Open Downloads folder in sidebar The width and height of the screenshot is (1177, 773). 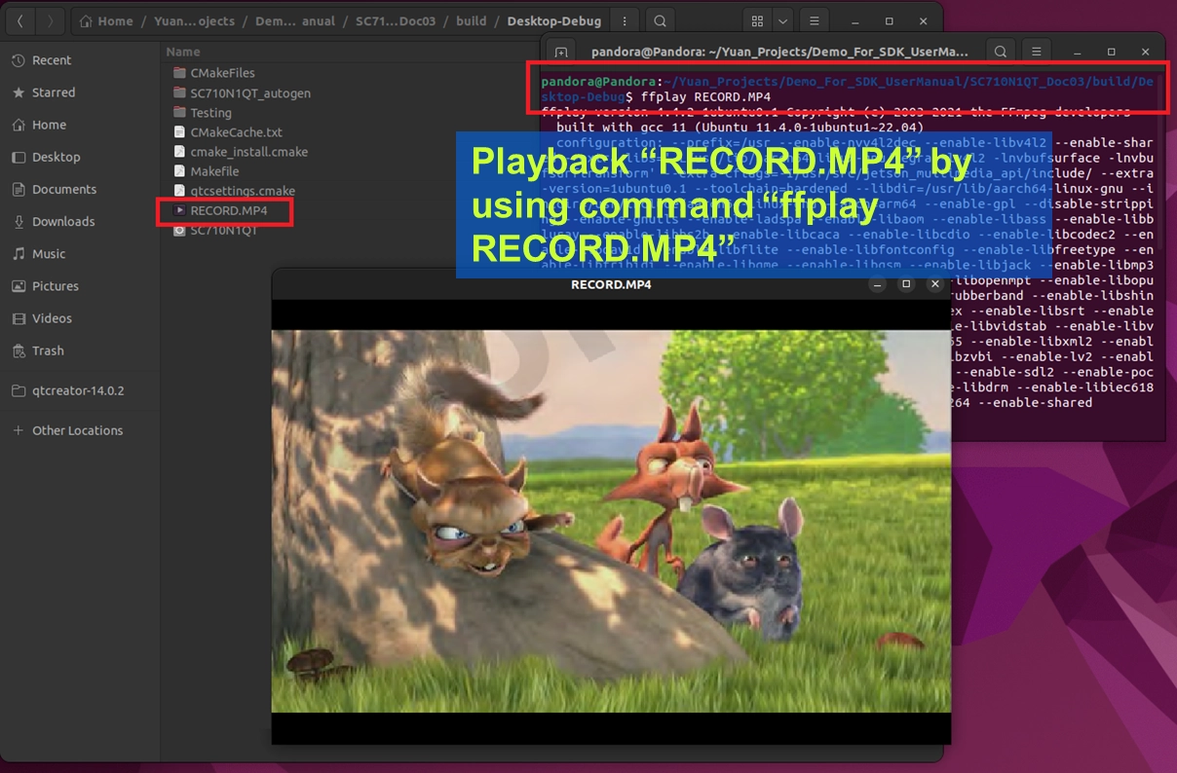80,221
